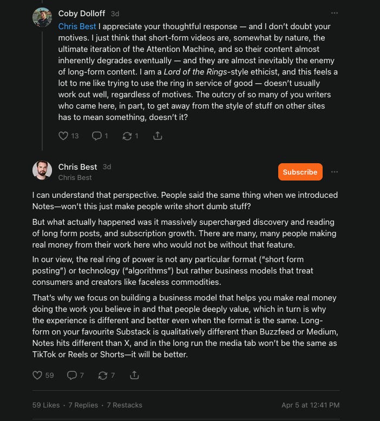Open Chris Best author name on the note

point(77,167)
